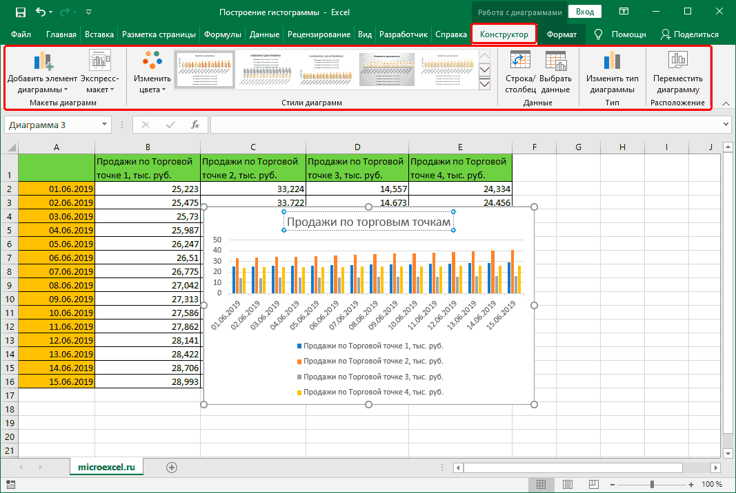Click the Save icon in title bar
The width and height of the screenshot is (736, 493).
[20, 12]
